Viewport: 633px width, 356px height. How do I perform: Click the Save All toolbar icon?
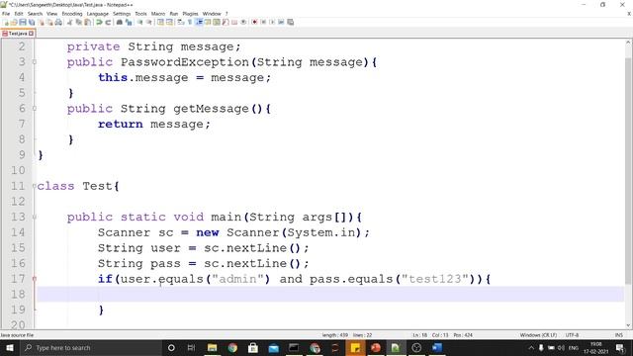point(32,22)
